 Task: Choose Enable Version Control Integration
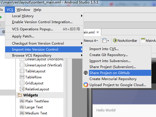click(44, 22)
